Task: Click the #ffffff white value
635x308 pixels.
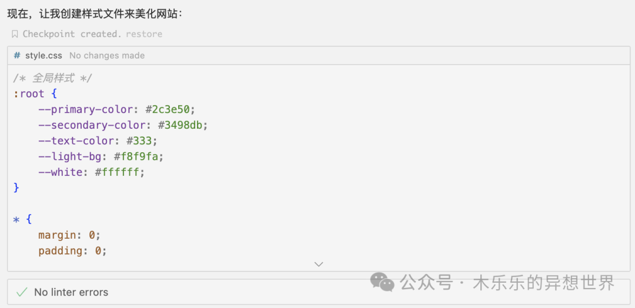Action: pyautogui.click(x=119, y=172)
